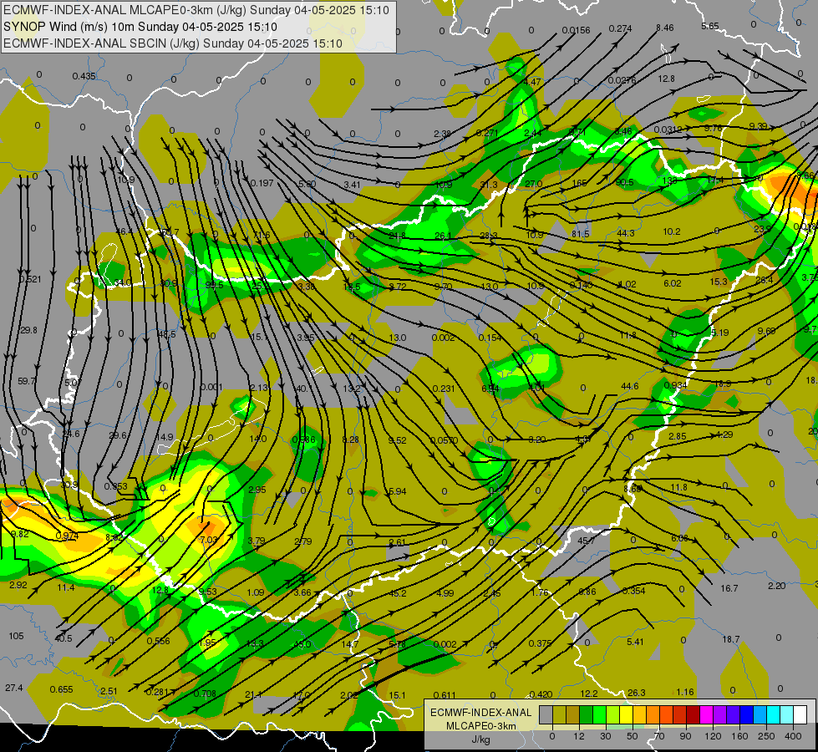Click the map value 44.6
This screenshot has width=818, height=752.
630,386
